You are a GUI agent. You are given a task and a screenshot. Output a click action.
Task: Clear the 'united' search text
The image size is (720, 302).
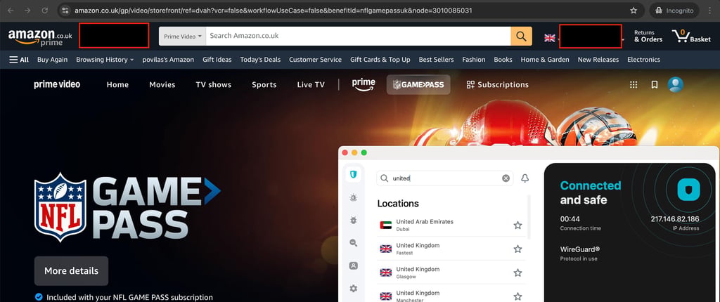click(506, 178)
